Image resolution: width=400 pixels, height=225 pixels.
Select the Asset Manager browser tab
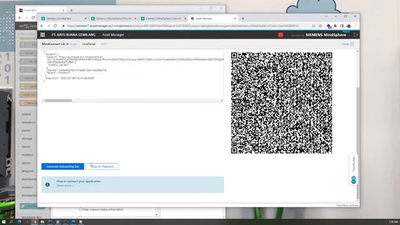tap(213, 18)
